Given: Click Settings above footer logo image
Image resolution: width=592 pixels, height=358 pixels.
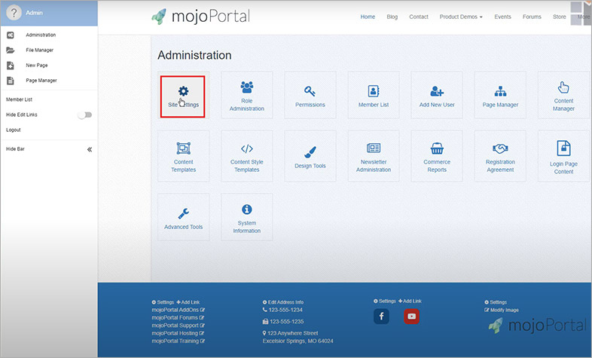Looking at the screenshot, I should 496,302.
